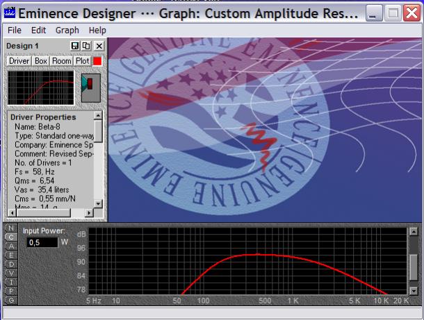This screenshot has width=424, height=320.
Task: Minimize the Eminence Designer window
Action: 374,12
